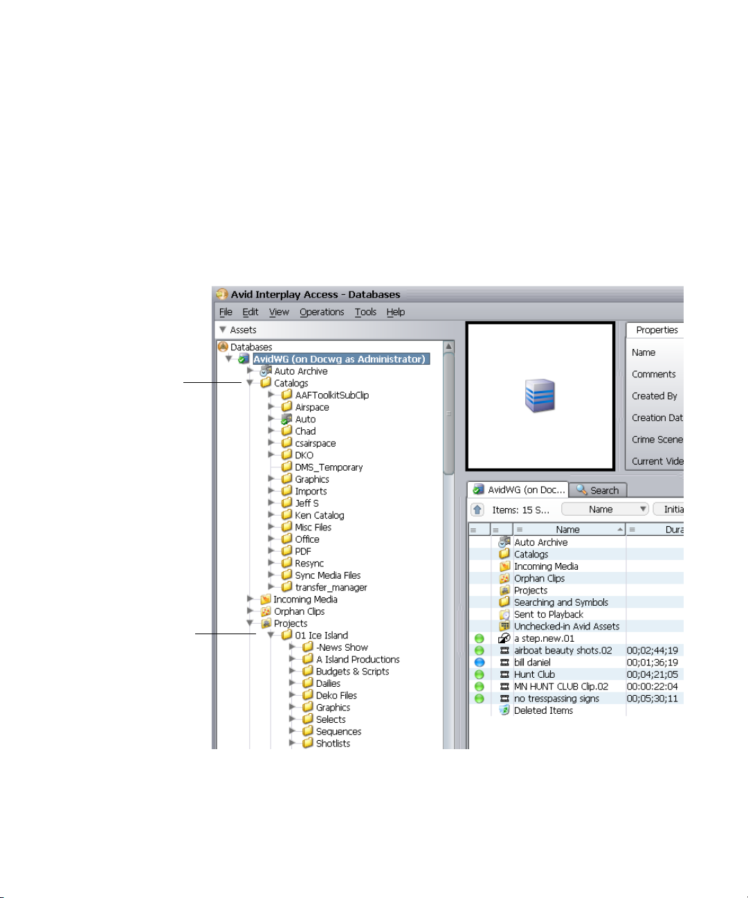Viewport: 748px width, 898px height.
Task: Open the Name sort dropdown
Action: click(x=605, y=510)
